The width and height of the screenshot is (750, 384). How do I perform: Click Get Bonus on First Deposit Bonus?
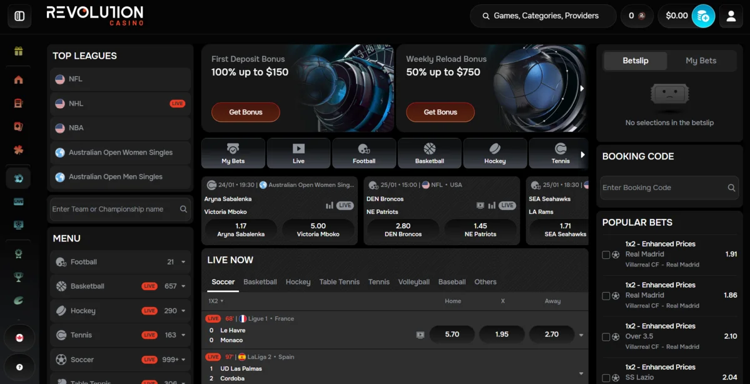(x=245, y=112)
